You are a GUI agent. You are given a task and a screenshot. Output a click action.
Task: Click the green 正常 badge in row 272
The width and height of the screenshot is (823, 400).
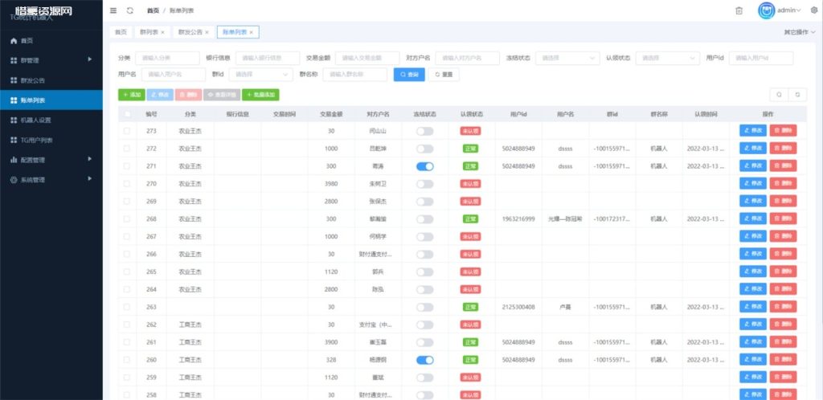(470, 149)
